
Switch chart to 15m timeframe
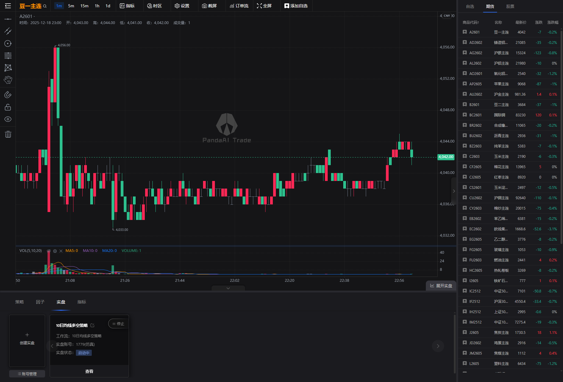click(x=84, y=6)
